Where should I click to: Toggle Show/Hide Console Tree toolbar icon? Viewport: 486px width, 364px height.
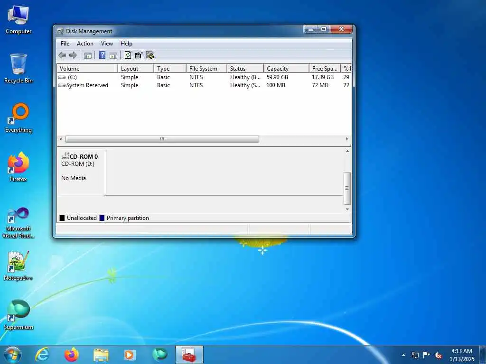tap(88, 55)
